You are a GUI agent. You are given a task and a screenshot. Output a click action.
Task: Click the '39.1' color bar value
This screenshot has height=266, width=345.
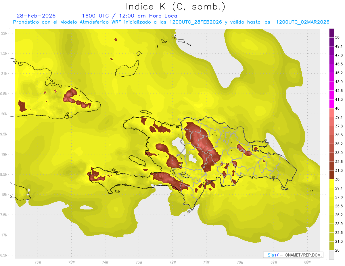point(339,117)
